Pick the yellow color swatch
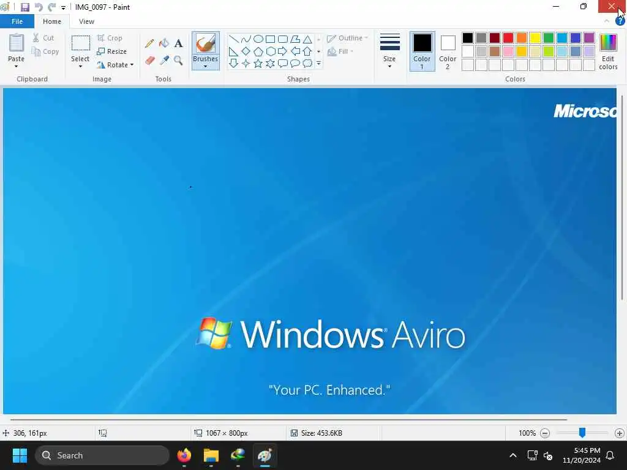Viewport: 627px width, 470px height. point(535,38)
